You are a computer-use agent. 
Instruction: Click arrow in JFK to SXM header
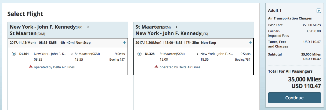click(x=86, y=27)
